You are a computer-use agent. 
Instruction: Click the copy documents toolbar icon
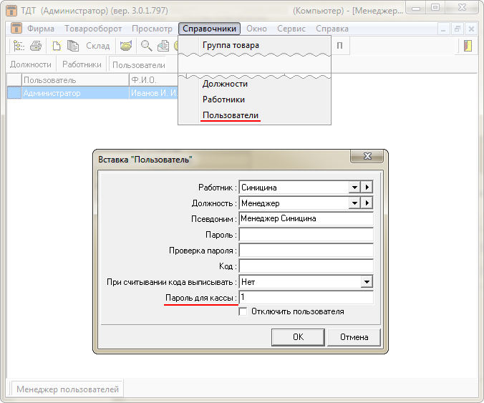point(73,46)
